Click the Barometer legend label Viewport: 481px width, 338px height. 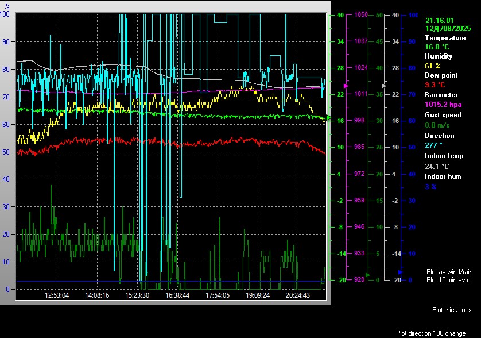[441, 95]
